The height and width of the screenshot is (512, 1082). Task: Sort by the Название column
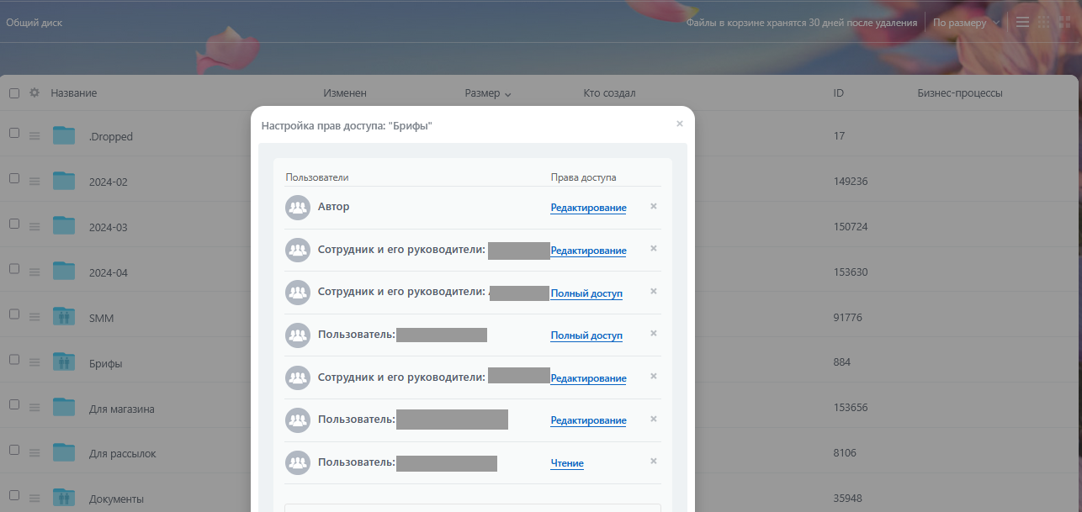click(73, 93)
